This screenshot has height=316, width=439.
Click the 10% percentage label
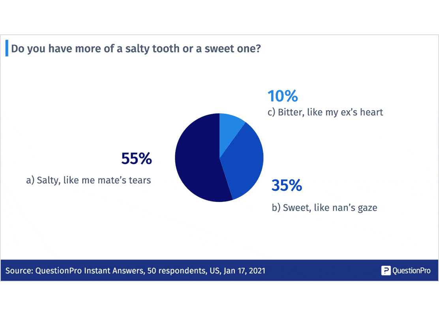[x=283, y=96]
